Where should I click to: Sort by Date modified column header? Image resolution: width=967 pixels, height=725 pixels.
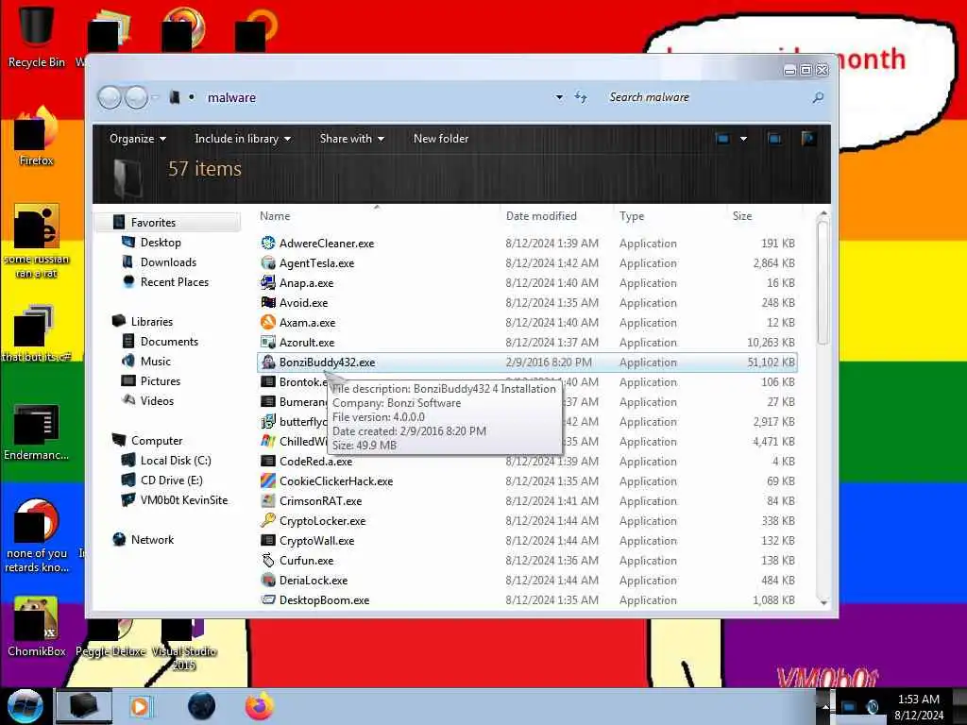(x=557, y=216)
